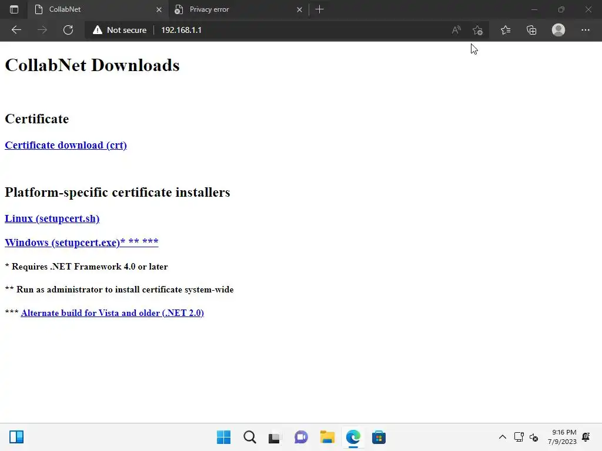
Task: Close the CollabNet tab
Action: (159, 9)
